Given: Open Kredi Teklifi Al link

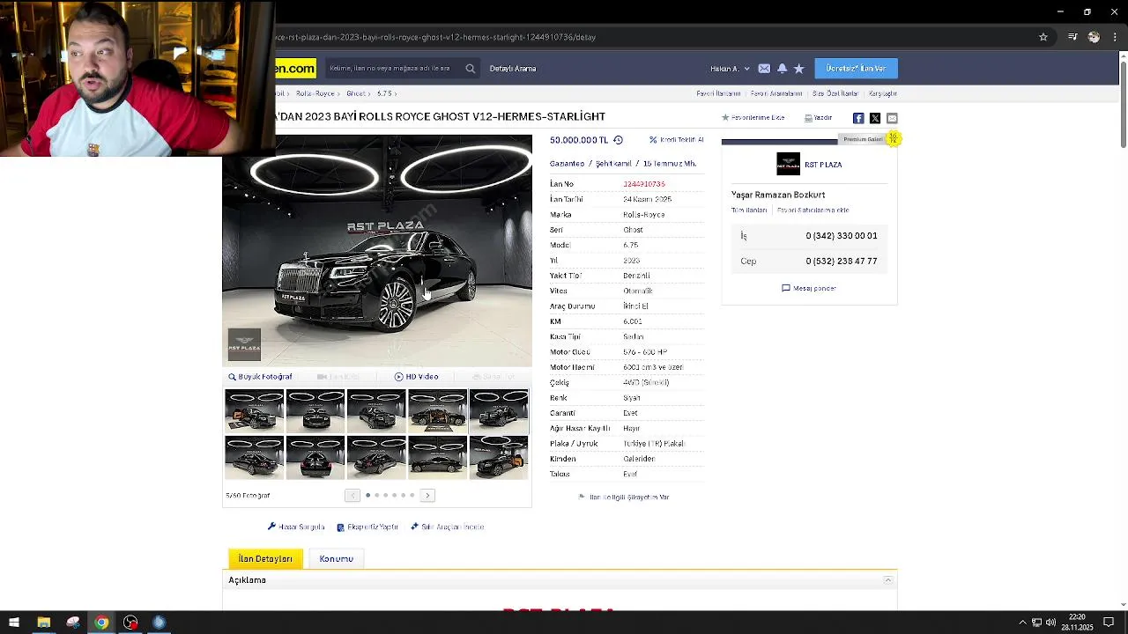Looking at the screenshot, I should click(677, 140).
